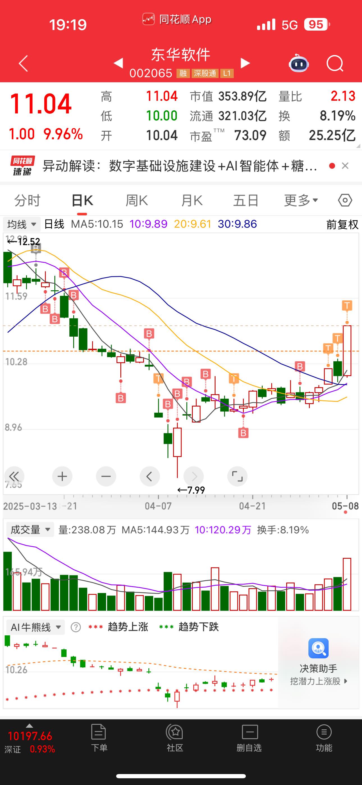Open the AI robot assistant icon
The width and height of the screenshot is (362, 785).
point(299,63)
